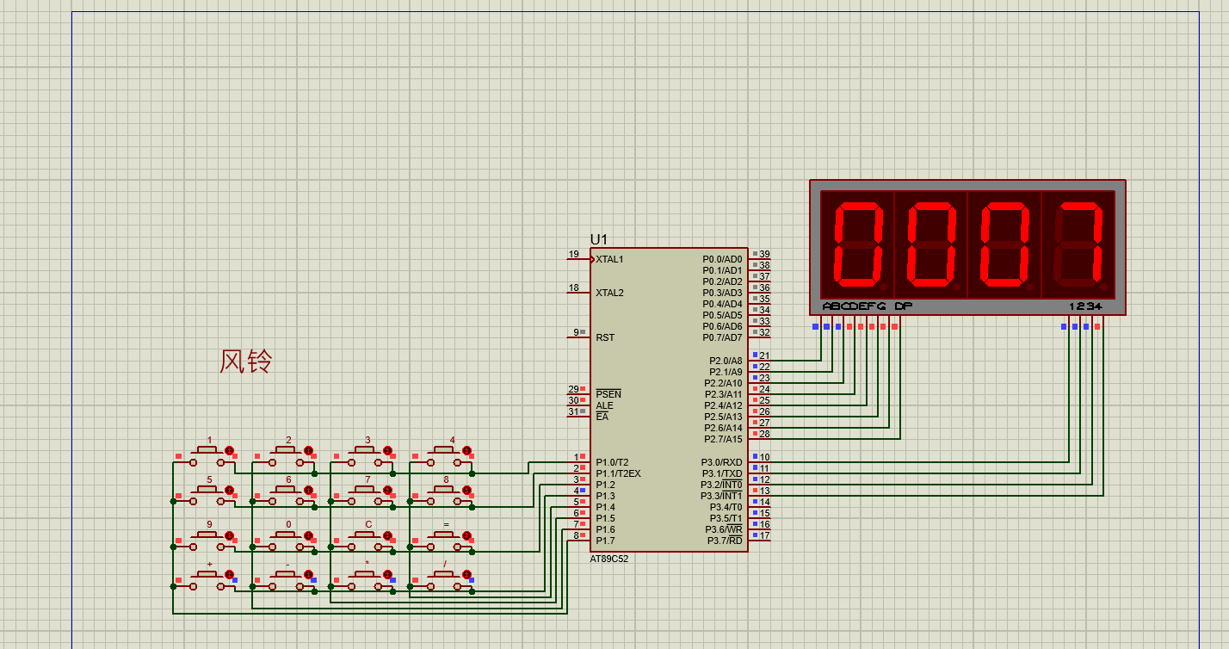Push the keypad button labeled 0
The height and width of the screenshot is (649, 1229).
pyautogui.click(x=286, y=535)
